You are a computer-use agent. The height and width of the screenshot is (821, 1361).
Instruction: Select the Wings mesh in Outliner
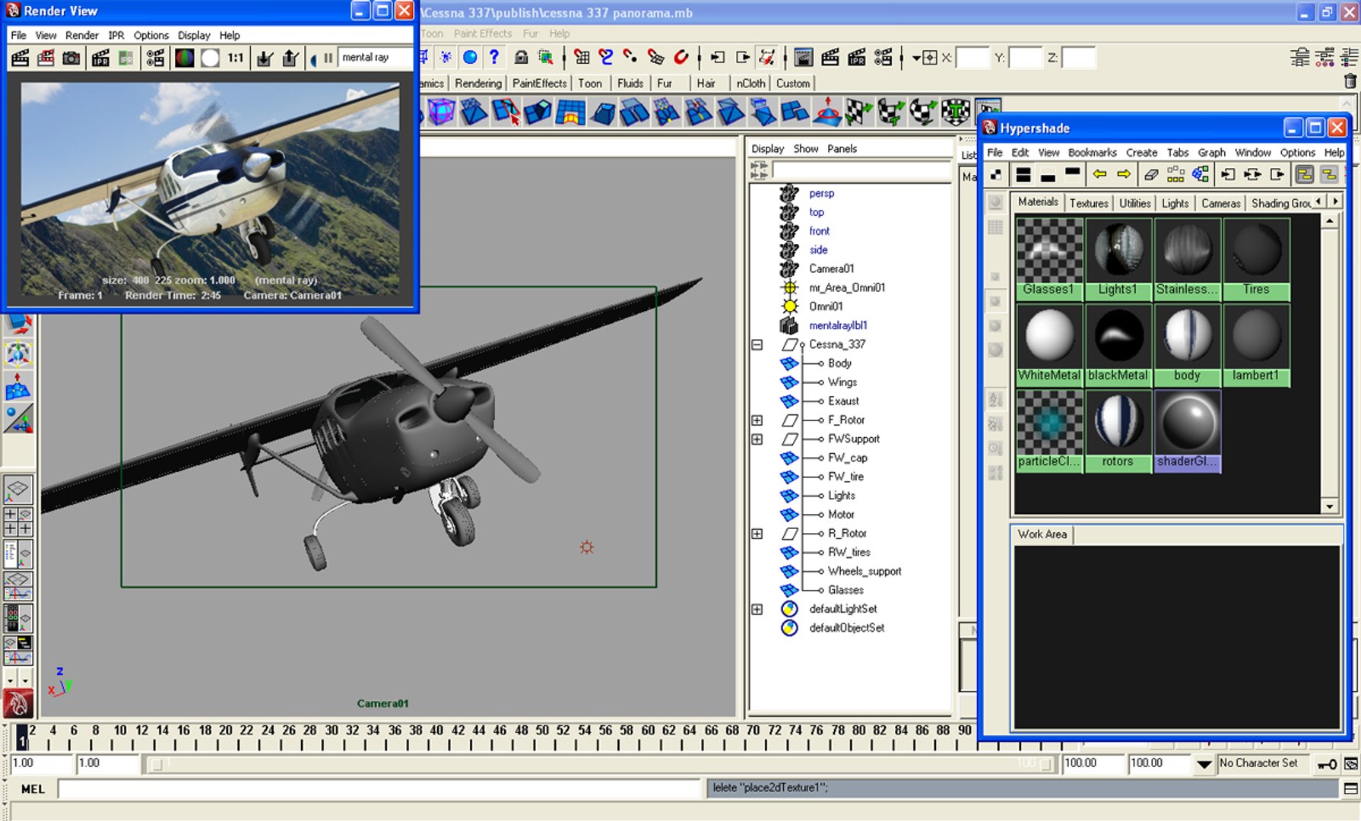[x=842, y=382]
